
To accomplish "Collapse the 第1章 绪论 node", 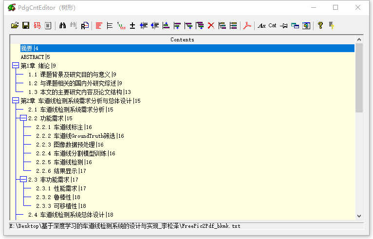I will click(x=16, y=66).
